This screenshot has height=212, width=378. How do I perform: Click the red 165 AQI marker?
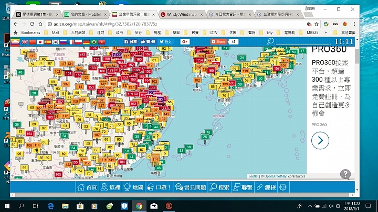[58, 174]
